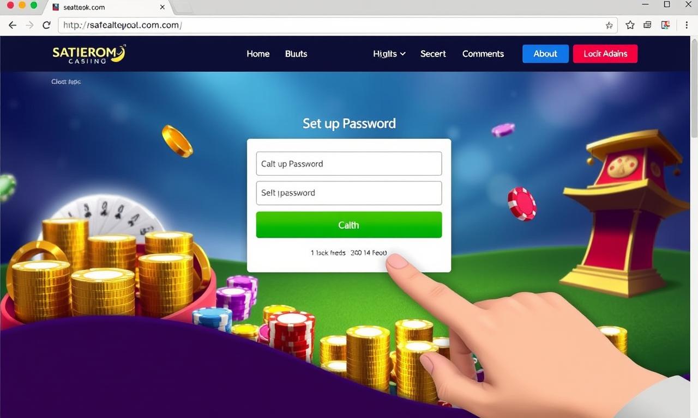Viewport: 698px width, 418px height.
Task: Click the browser back arrow
Action: tap(12, 25)
